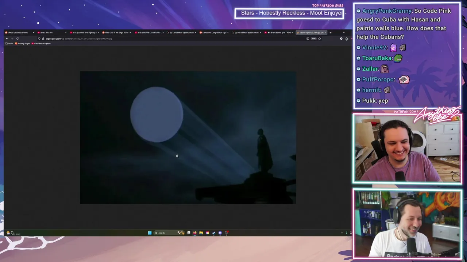This screenshot has width=467, height=262.
Task: Close the Official Destiny Subreddit tab
Action: pos(33,32)
